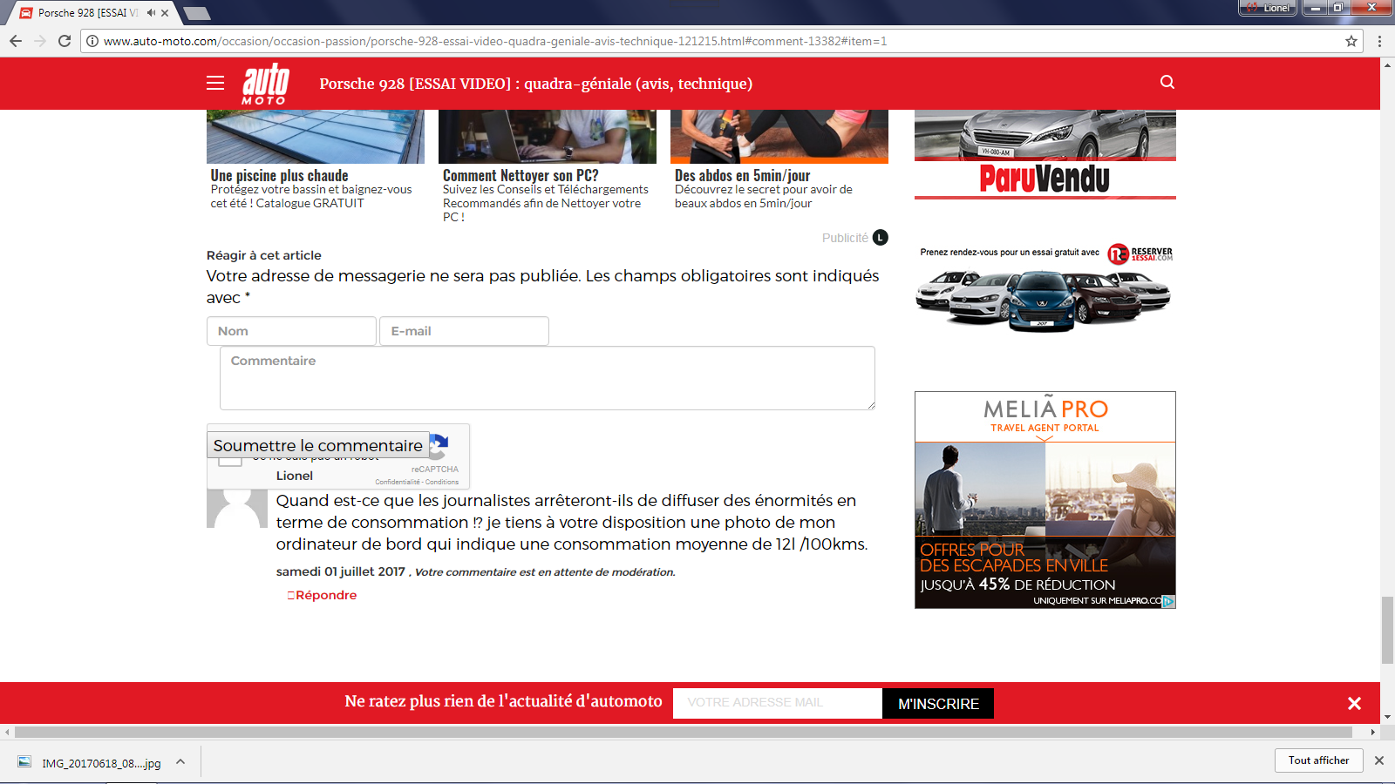
Task: Open the 'Comment Nettoyer son PC?' ad link
Action: click(x=521, y=175)
